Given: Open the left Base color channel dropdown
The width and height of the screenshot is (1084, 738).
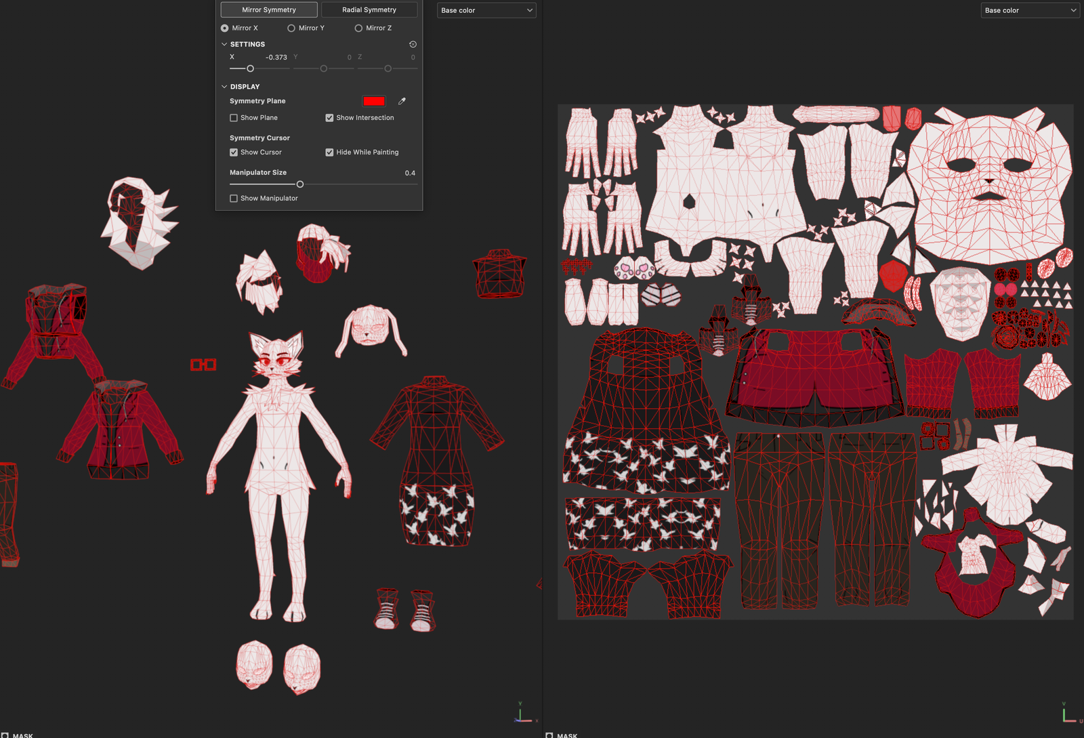Looking at the screenshot, I should tap(486, 10).
